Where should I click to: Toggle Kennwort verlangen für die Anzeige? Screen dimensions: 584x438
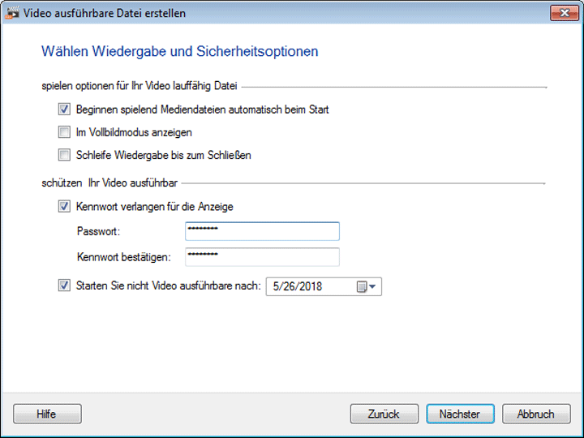(65, 207)
